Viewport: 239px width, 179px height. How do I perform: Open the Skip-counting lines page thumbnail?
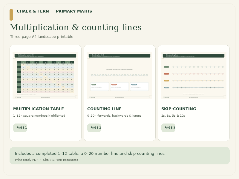tap(194, 75)
